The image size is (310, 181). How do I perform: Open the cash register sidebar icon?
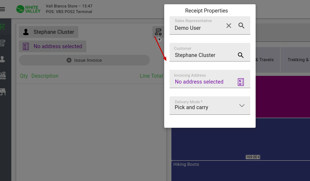tap(3, 75)
